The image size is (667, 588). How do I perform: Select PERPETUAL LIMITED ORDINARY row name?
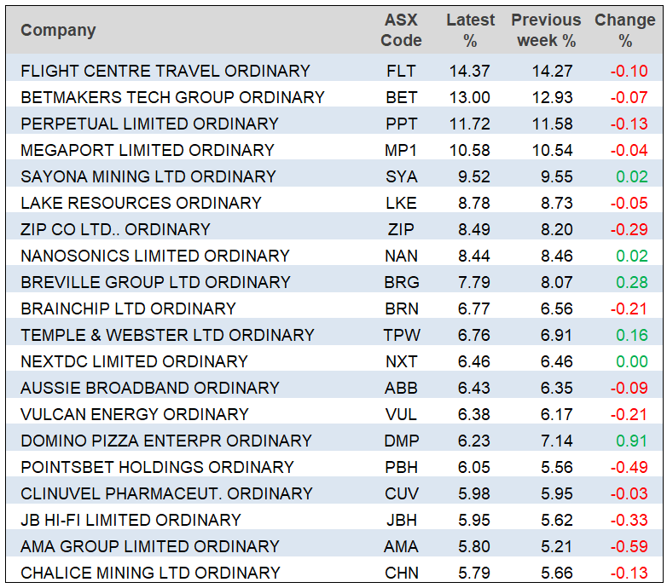(149, 124)
